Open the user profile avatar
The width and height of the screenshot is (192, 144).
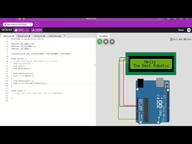click(189, 30)
